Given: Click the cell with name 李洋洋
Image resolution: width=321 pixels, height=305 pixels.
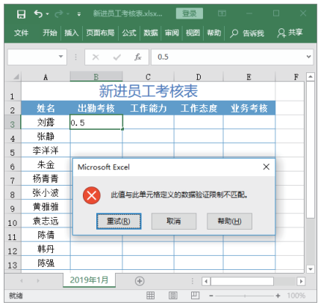Looking at the screenshot, I should click(x=46, y=151).
